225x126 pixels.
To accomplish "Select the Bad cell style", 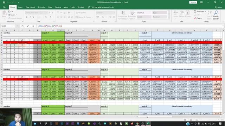I will tap(160, 13).
